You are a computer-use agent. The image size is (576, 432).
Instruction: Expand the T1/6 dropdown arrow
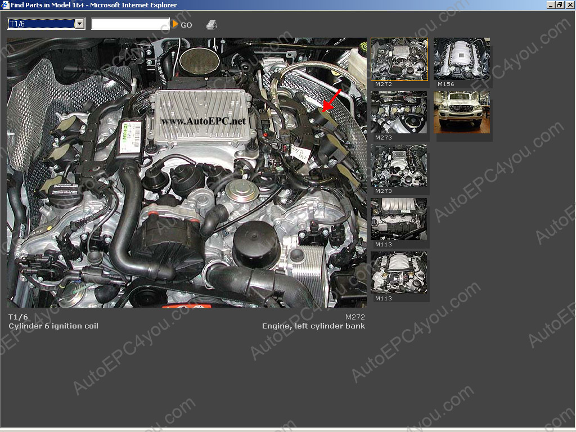click(79, 24)
